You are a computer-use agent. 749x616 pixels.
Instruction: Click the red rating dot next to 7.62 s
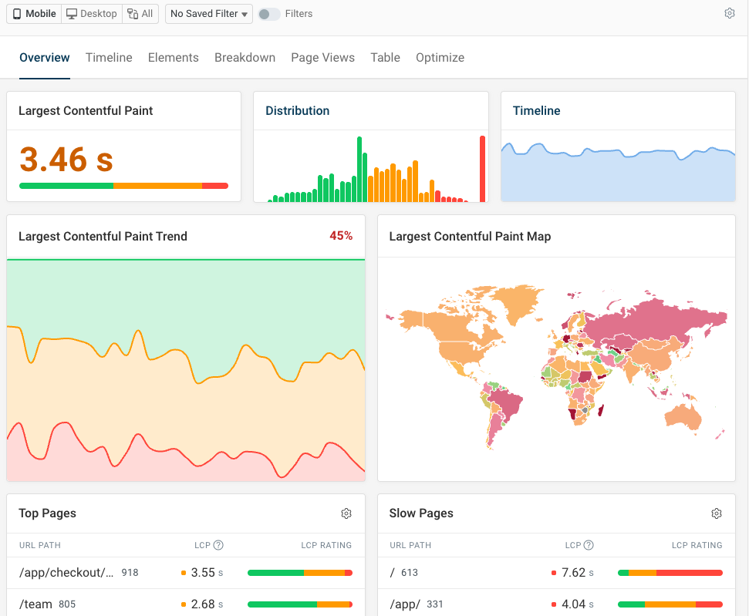click(x=553, y=573)
